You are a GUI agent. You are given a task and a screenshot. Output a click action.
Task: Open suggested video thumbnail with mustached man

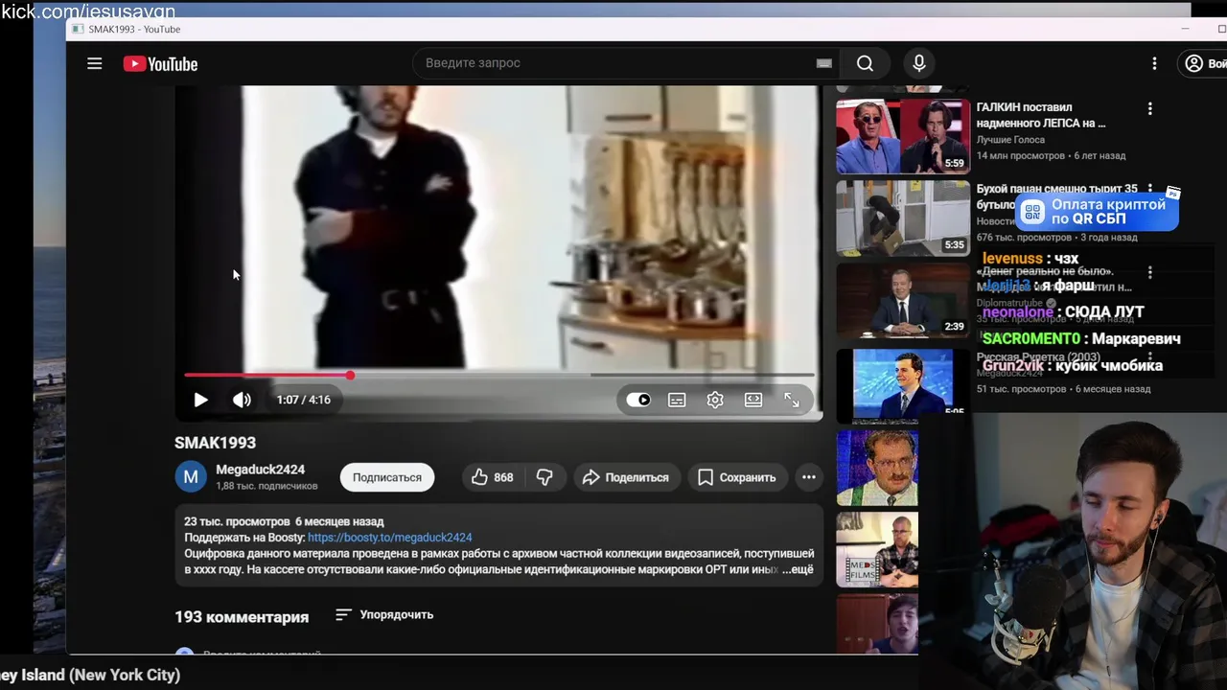point(877,468)
